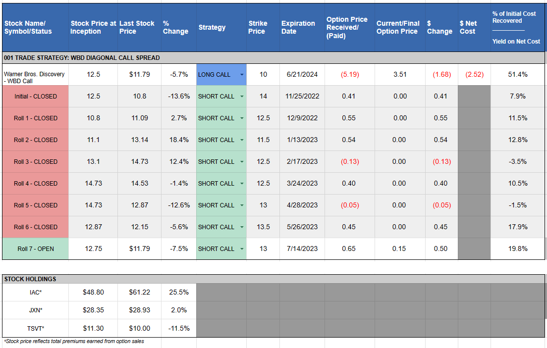Click the Roll 7 - OPEN status cell
The width and height of the screenshot is (547, 348).
tap(35, 249)
